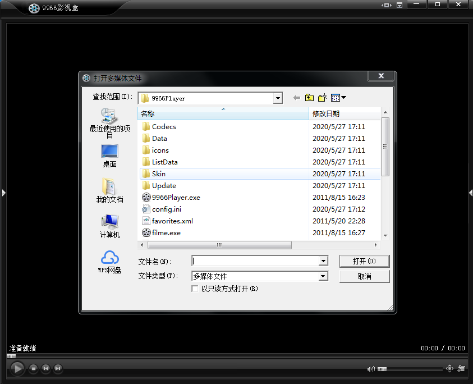
Task: Open 计算机 in the sidebar
Action: coord(109,226)
